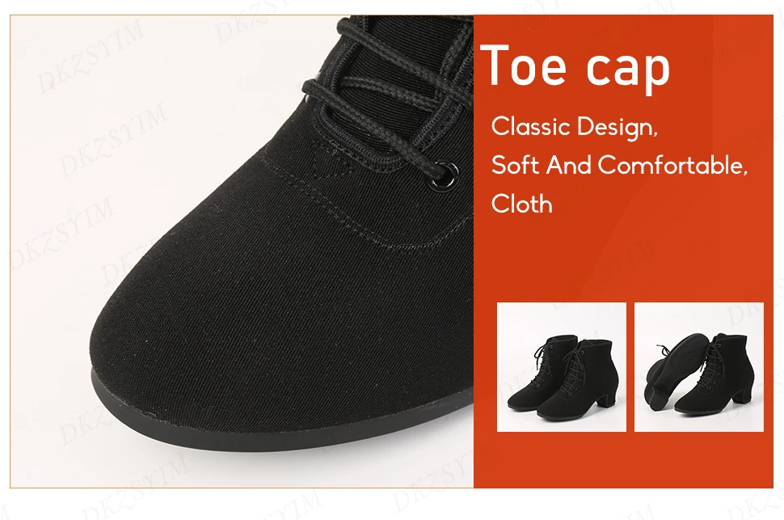Click the "Soft And Comfortable," text line
This screenshot has height=520, width=784.
(619, 165)
